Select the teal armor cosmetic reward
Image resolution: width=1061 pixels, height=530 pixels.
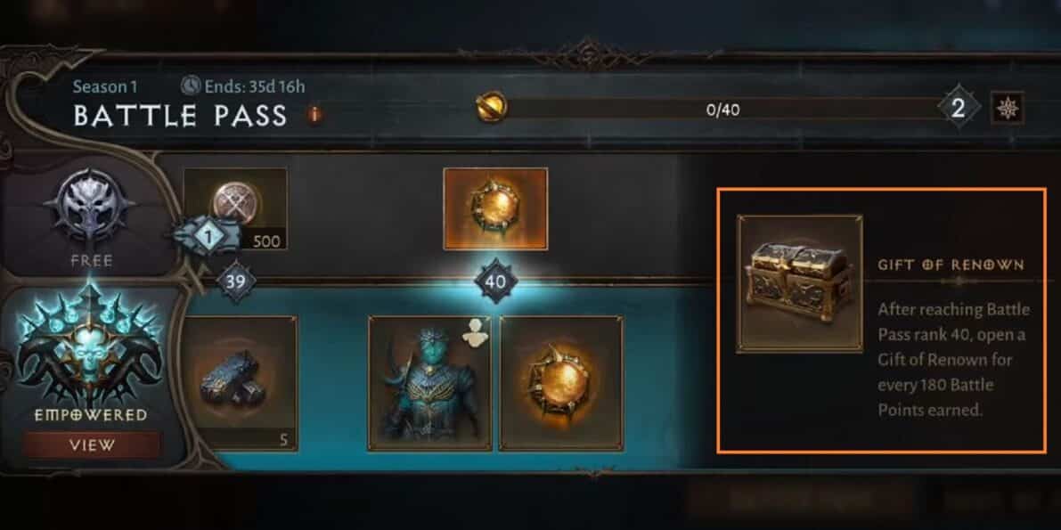429,383
